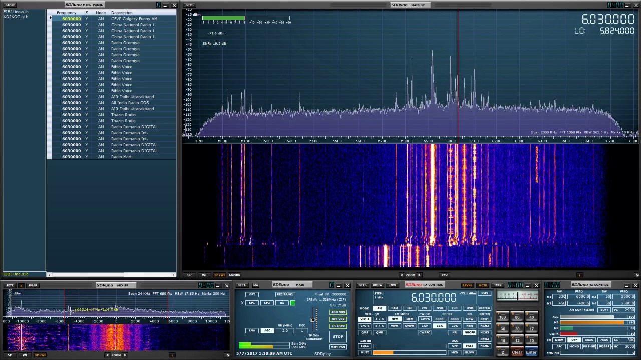Click the N1 FREQ field showing 6000.0
This screenshot has height=360, width=641.
[x=578, y=297]
